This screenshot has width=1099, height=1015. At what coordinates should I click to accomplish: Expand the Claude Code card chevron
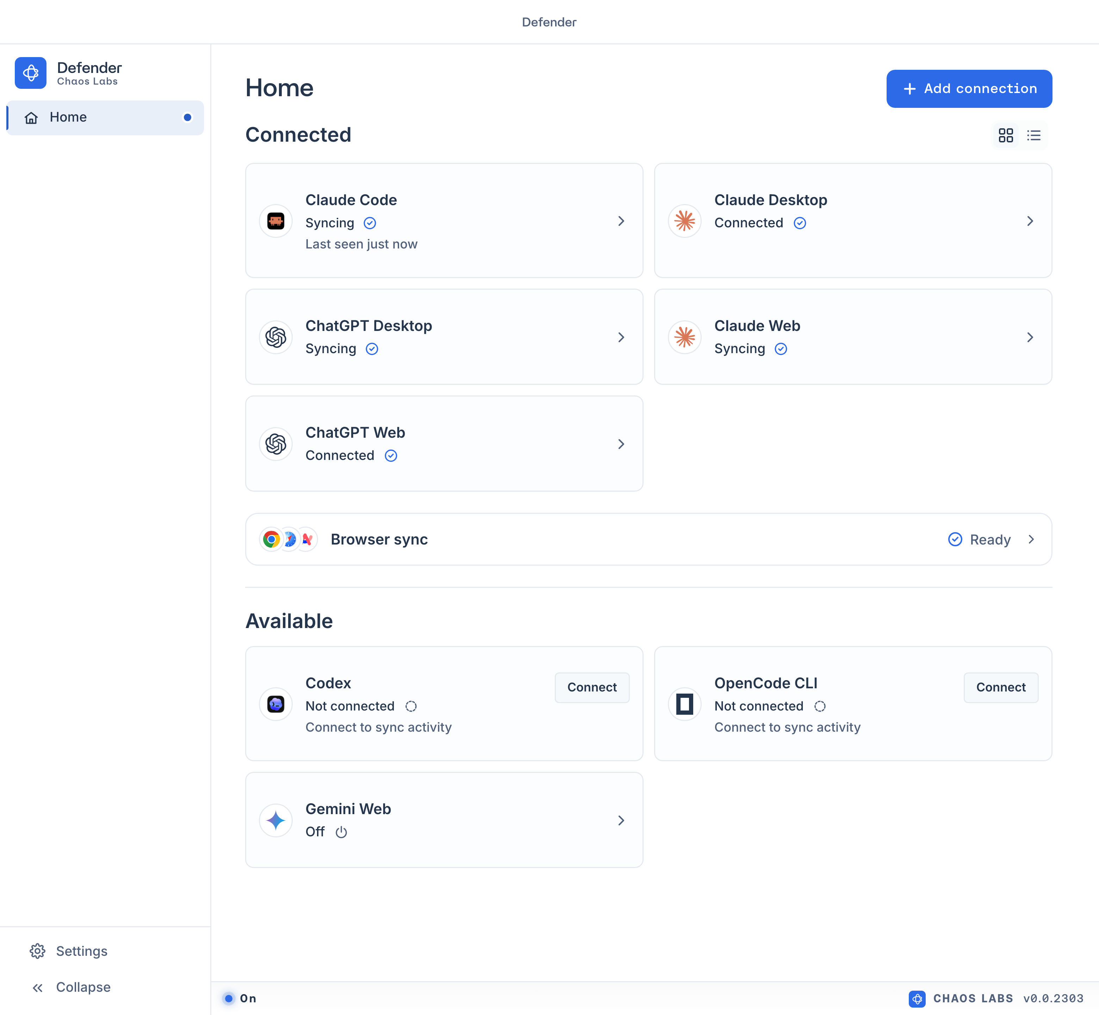click(621, 221)
